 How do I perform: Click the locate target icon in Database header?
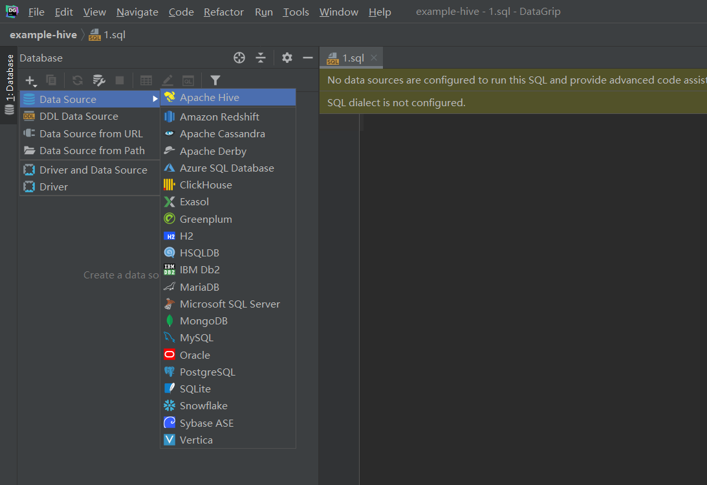tap(239, 58)
